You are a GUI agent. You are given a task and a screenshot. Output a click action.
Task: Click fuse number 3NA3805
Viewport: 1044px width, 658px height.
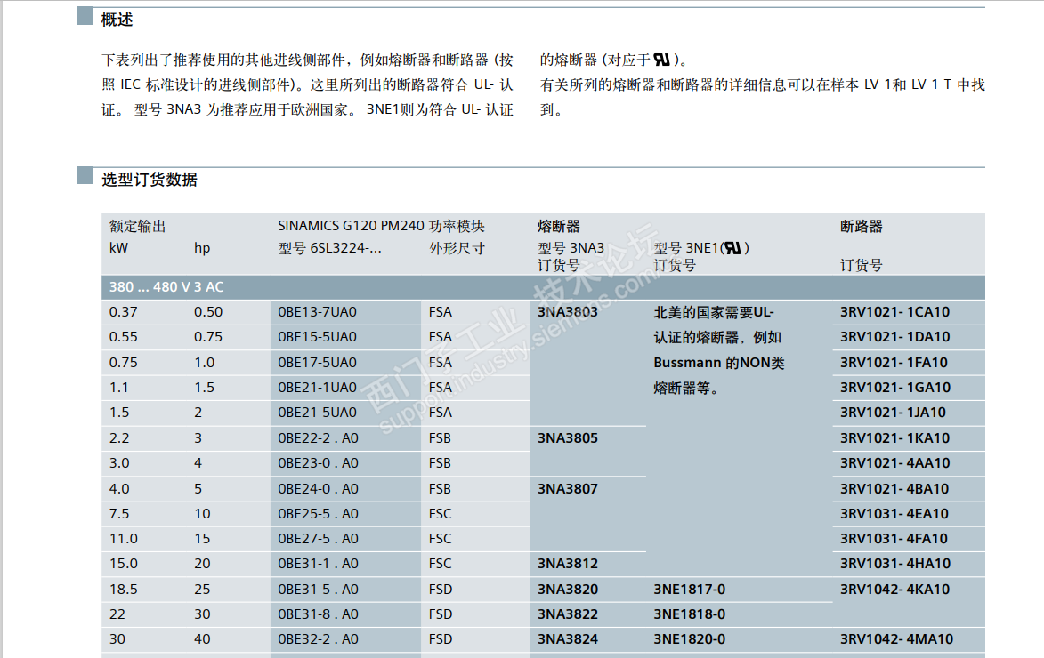coord(567,438)
